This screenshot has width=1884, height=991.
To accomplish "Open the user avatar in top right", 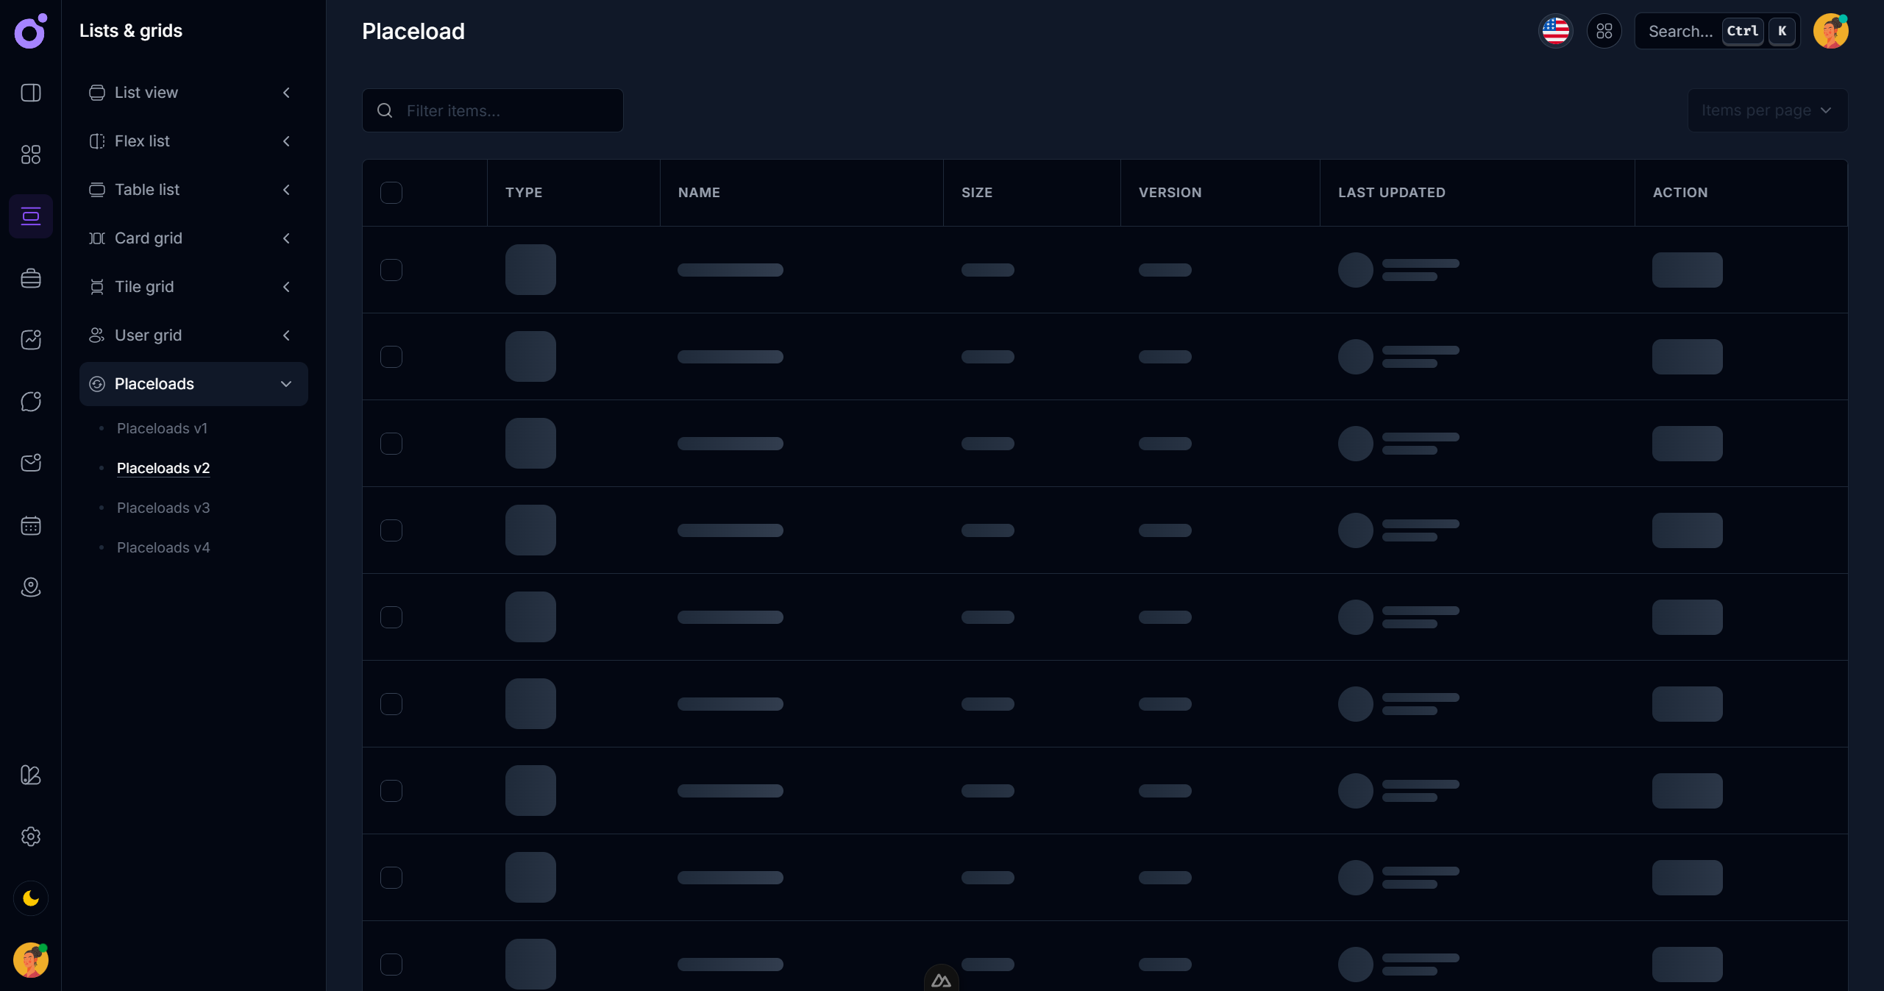I will click(x=1830, y=31).
